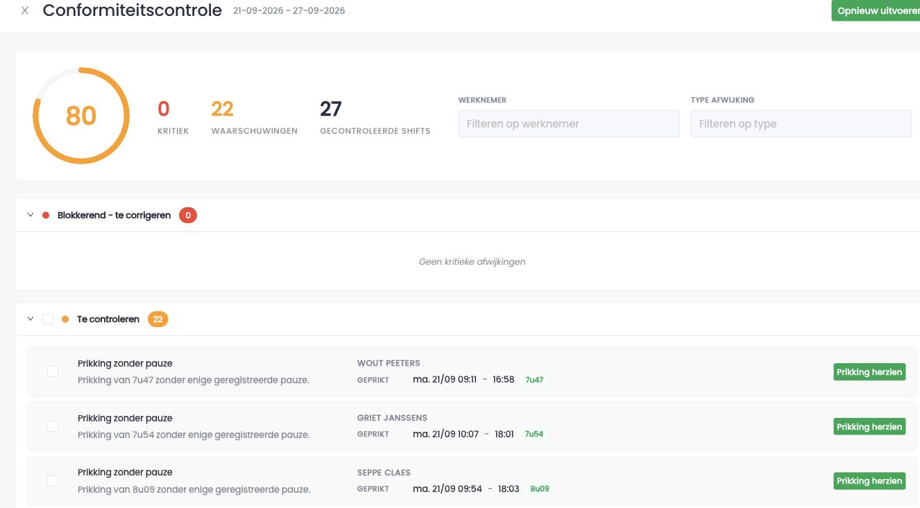Check the box for Wout Peeters row
920x508 pixels.
click(53, 371)
